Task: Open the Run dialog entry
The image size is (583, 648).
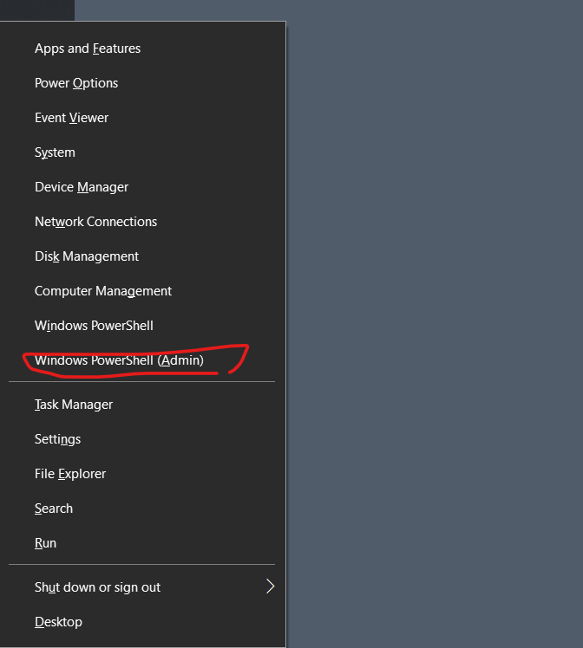Action: (x=45, y=543)
